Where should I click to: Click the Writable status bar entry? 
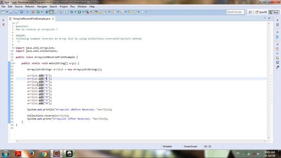pos(167,146)
